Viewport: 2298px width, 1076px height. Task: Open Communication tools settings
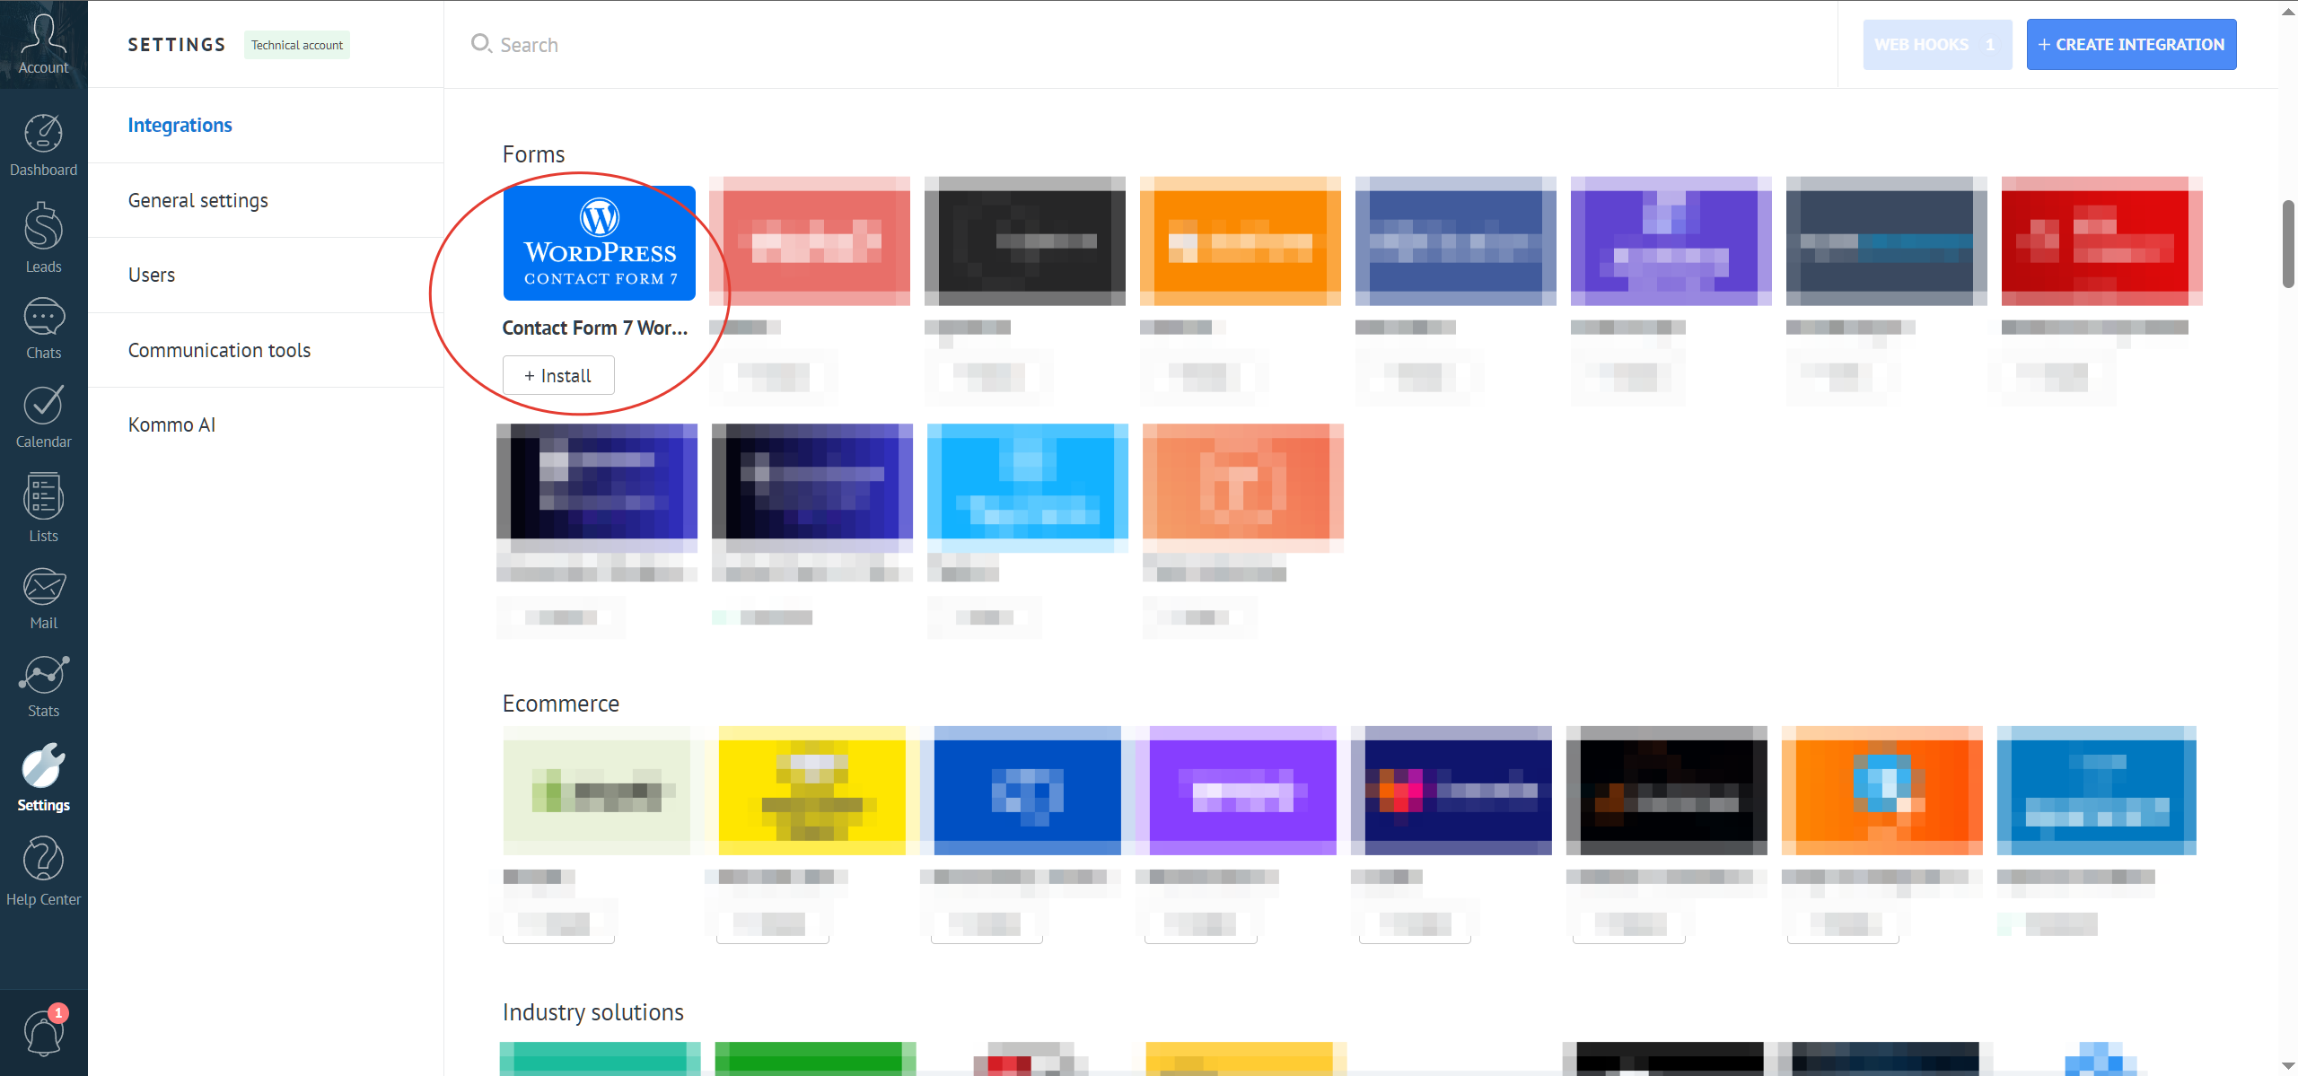tap(219, 350)
